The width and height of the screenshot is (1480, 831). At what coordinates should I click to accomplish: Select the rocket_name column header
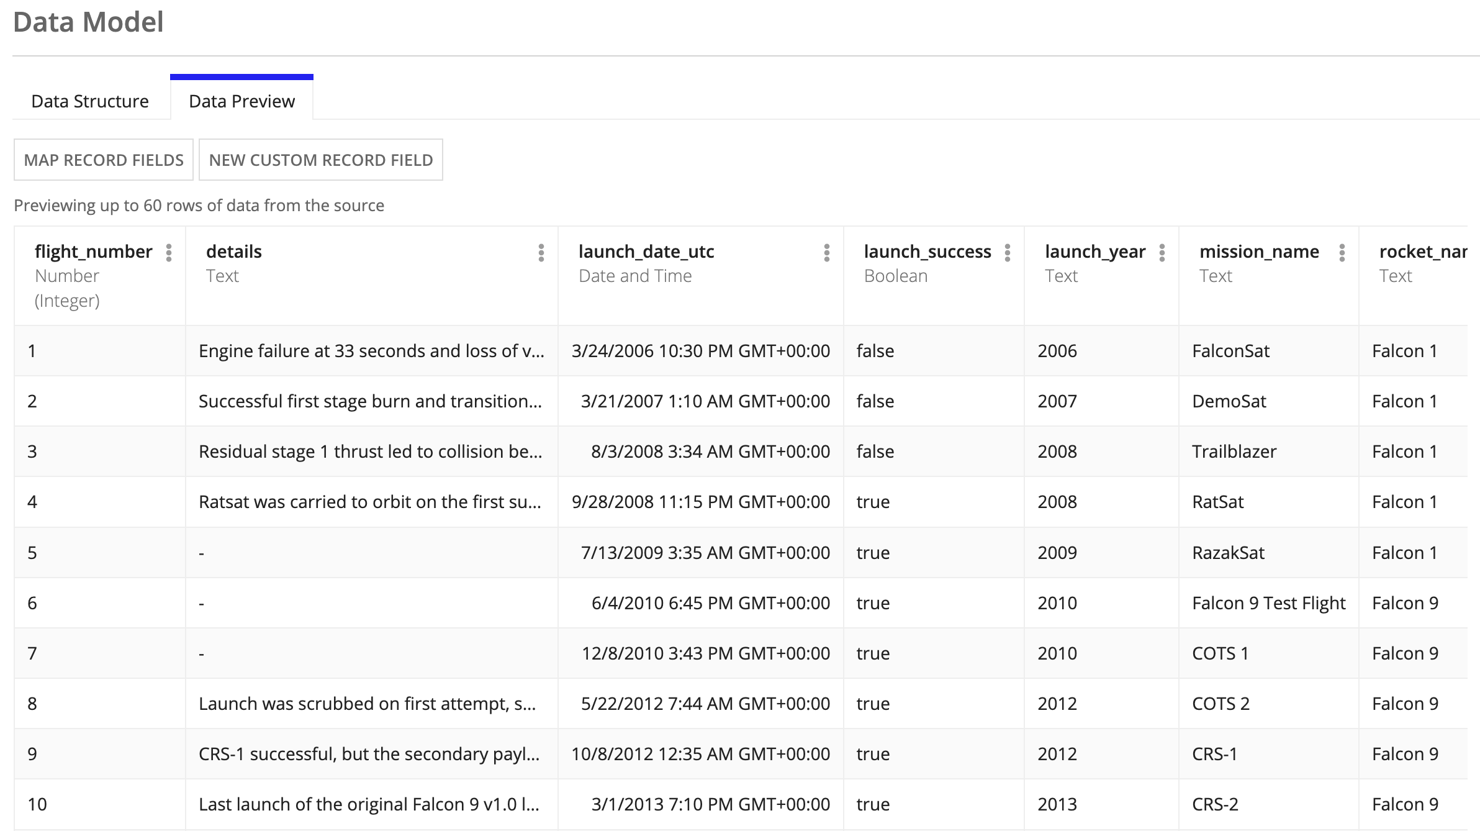click(1414, 276)
